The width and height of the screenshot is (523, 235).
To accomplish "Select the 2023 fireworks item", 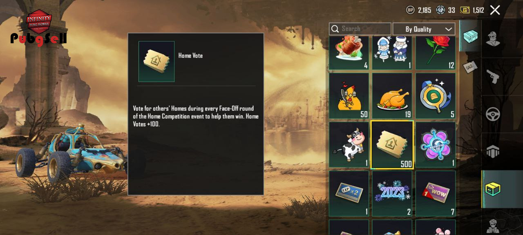I will point(392,193).
